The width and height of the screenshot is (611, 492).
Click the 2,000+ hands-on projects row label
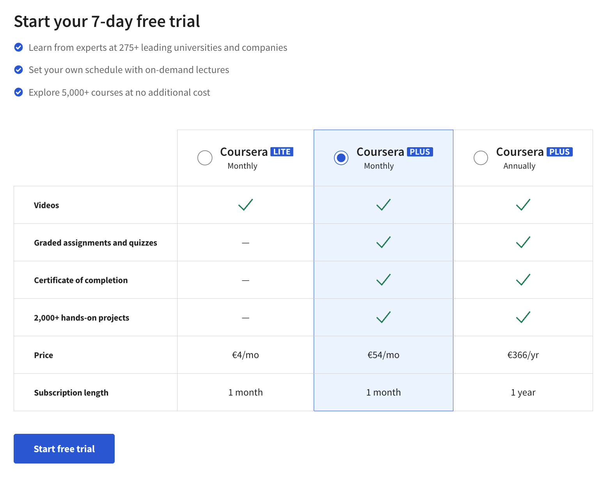pyautogui.click(x=82, y=317)
